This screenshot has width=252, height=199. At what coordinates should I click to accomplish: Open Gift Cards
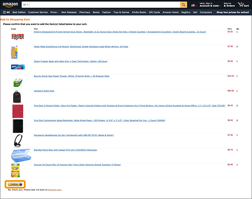(154, 12)
